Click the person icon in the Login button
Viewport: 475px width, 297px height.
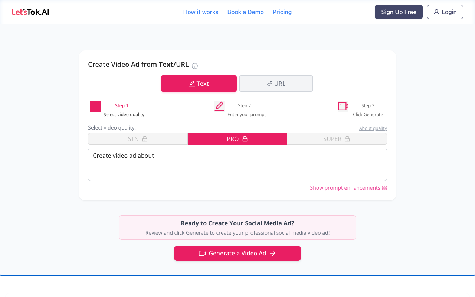pyautogui.click(x=436, y=12)
